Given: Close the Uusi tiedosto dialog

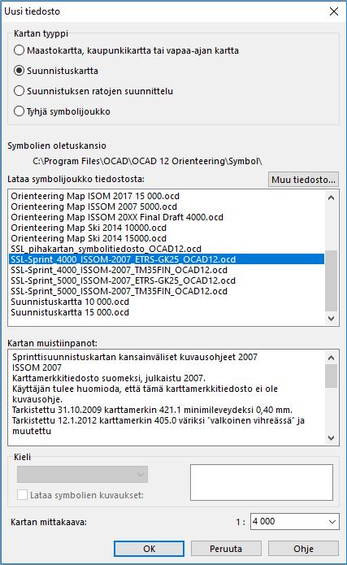Looking at the screenshot, I should coord(334,11).
